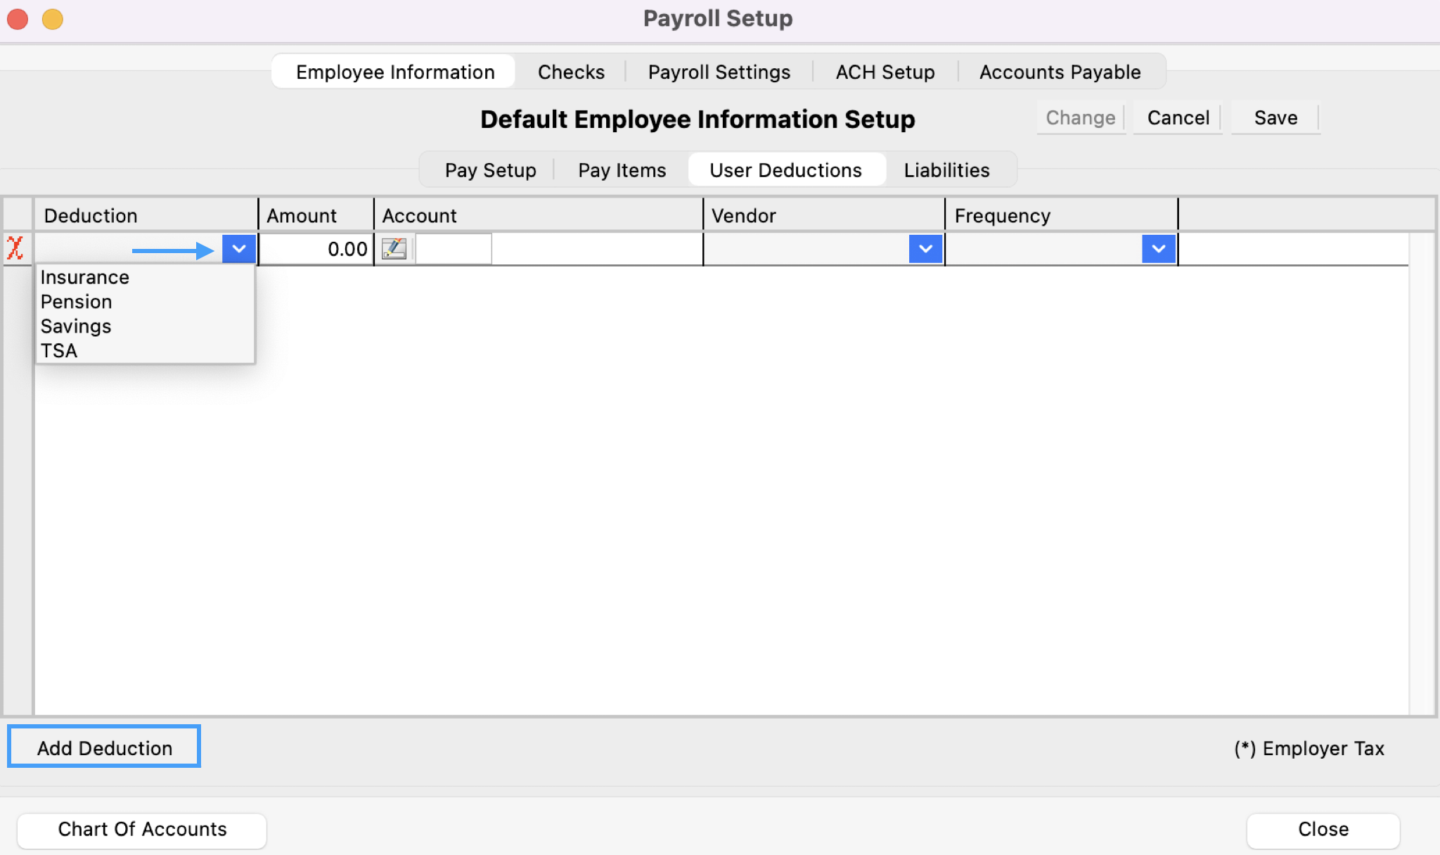Expand the Deduction dropdown arrow
Screen dimensions: 1440x855
click(239, 249)
